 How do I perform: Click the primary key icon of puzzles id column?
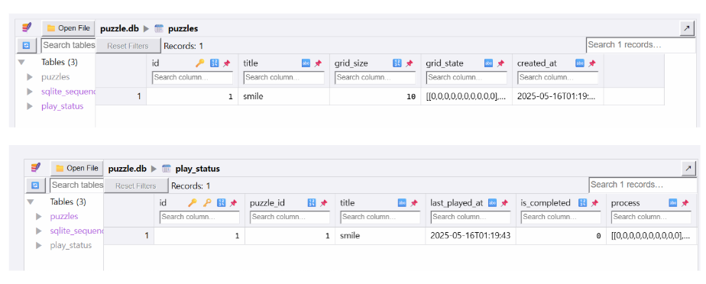tap(200, 63)
